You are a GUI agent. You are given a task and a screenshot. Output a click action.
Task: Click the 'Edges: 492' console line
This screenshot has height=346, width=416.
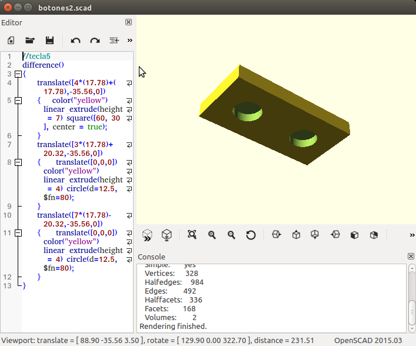click(x=170, y=291)
